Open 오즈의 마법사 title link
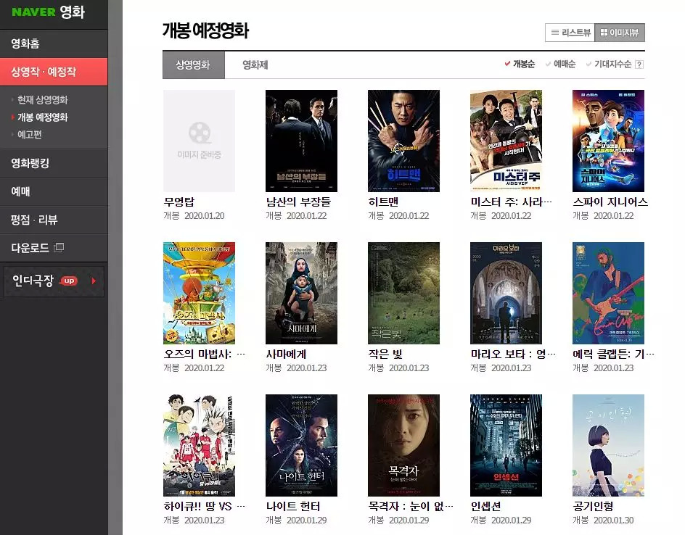Image resolution: width=685 pixels, height=535 pixels. tap(204, 354)
